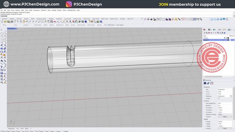
Task: Open the Help question mark toolbar icon
Action: coord(101,22)
